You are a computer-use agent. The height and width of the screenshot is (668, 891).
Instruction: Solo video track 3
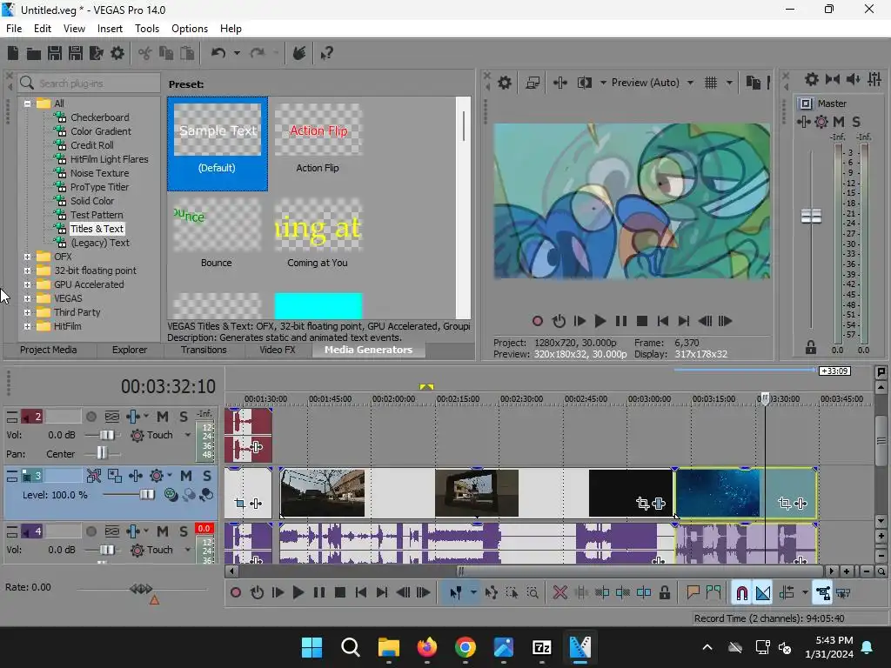(207, 476)
